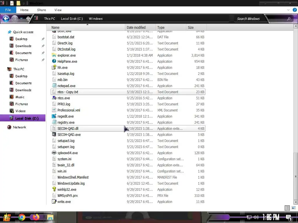Open the blue Help question mark icon
This screenshot has height=223, width=298.
pos(295,10)
